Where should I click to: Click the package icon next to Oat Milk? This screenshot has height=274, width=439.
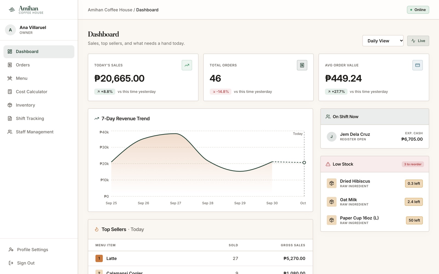click(x=332, y=202)
